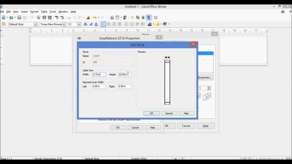This screenshot has width=292, height=164.
Task: Click the Open file folder icon
Action: (x=11, y=17)
